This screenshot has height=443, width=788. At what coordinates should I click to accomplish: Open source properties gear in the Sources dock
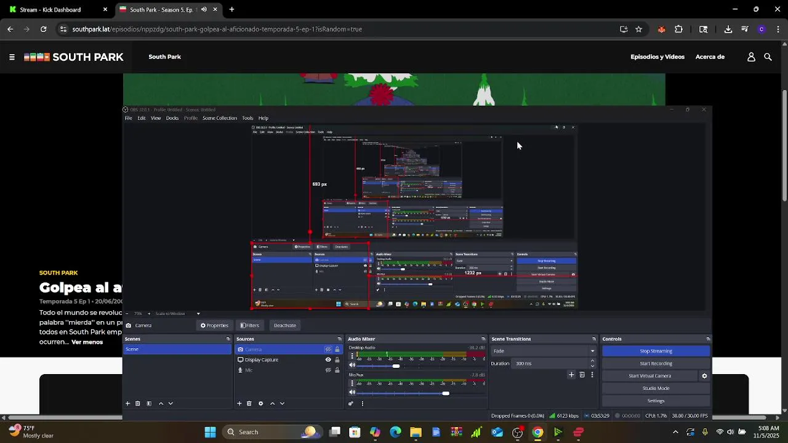260,404
